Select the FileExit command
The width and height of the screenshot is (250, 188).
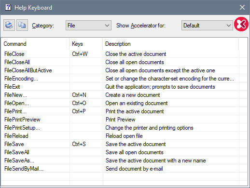pos(12,87)
